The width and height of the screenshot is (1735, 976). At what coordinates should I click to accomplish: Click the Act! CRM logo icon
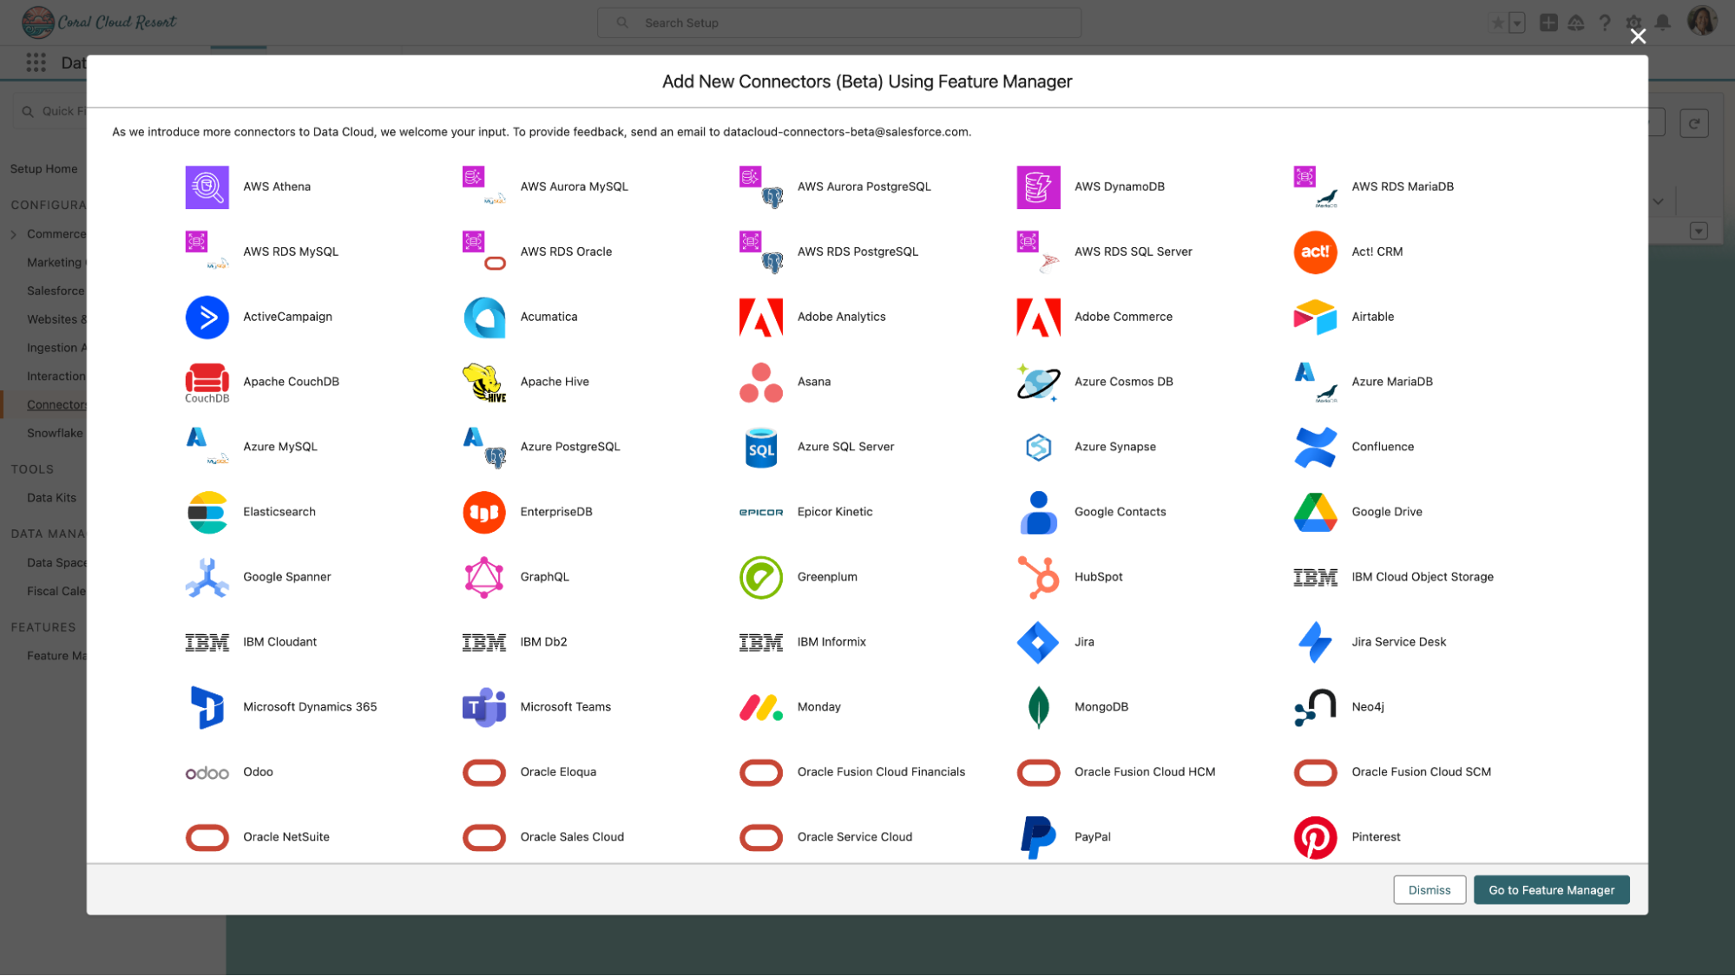1315,252
